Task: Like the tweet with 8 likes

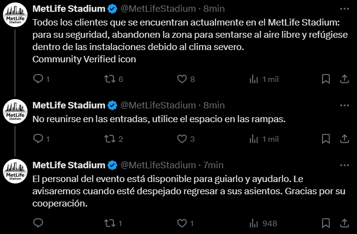Action: pos(182,79)
